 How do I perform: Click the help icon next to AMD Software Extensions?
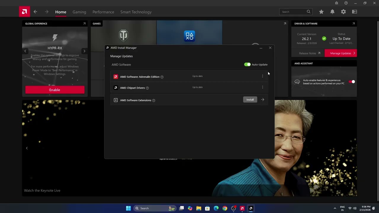154,100
